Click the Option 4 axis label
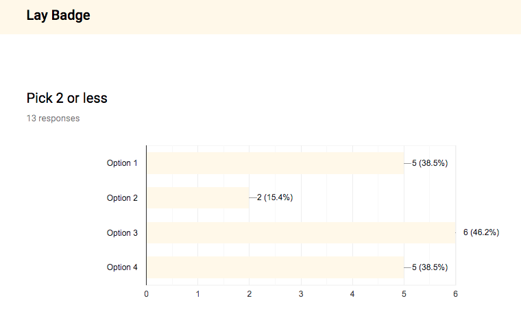The height and width of the screenshot is (327, 521). [122, 267]
